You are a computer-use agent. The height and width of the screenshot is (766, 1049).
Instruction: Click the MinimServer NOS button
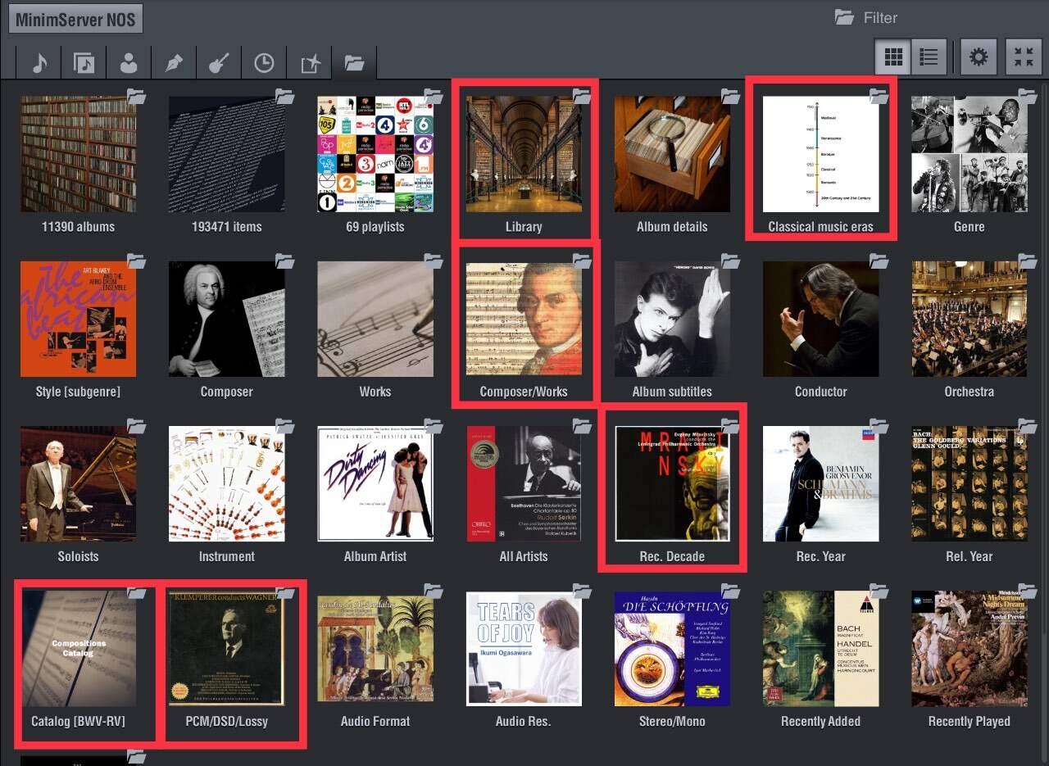click(75, 18)
